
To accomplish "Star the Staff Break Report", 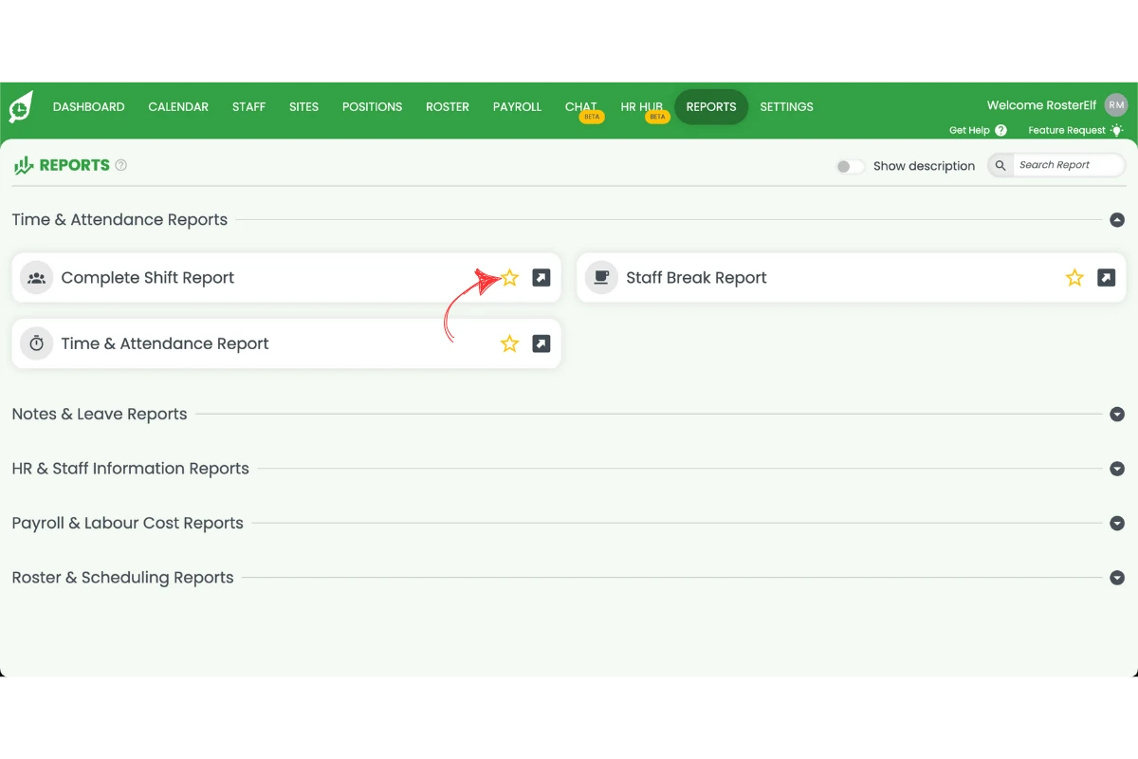I will (x=1074, y=278).
